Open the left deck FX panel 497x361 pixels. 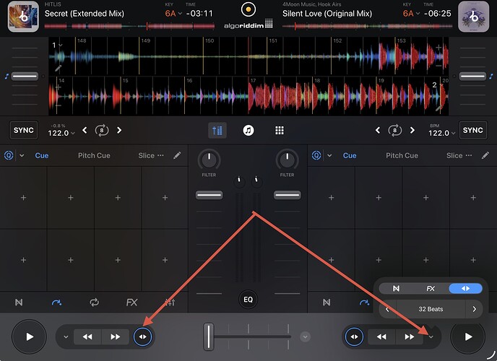(131, 303)
